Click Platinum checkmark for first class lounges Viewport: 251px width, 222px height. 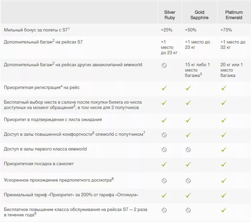(224, 149)
